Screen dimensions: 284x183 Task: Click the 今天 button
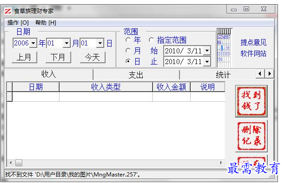pos(92,58)
